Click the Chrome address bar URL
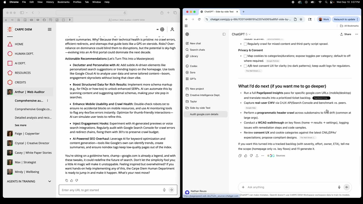The height and width of the screenshot is (204, 363). tap(250, 19)
